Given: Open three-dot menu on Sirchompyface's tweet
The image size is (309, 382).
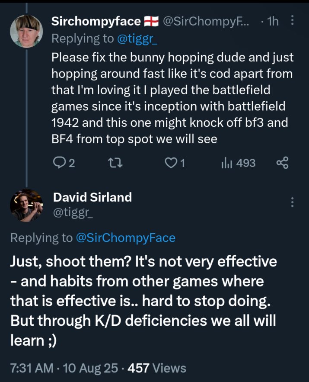Looking at the screenshot, I should (x=292, y=20).
